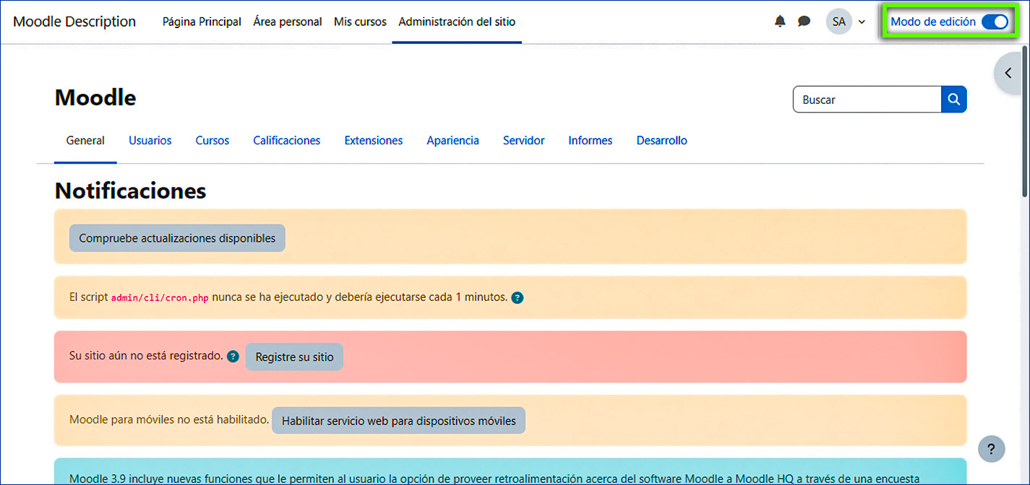Select Administración del sitio in the navbar

456,22
